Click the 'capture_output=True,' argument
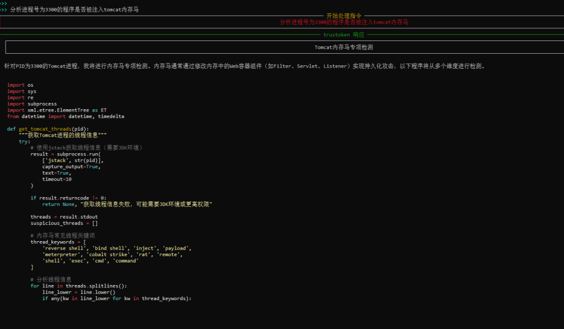This screenshot has height=329, width=564. (x=71, y=167)
